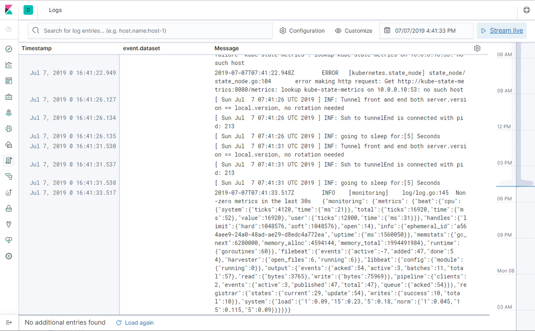Screen dimensions: 535x331
Task: Open the help menu icon in header
Action: 526,10
